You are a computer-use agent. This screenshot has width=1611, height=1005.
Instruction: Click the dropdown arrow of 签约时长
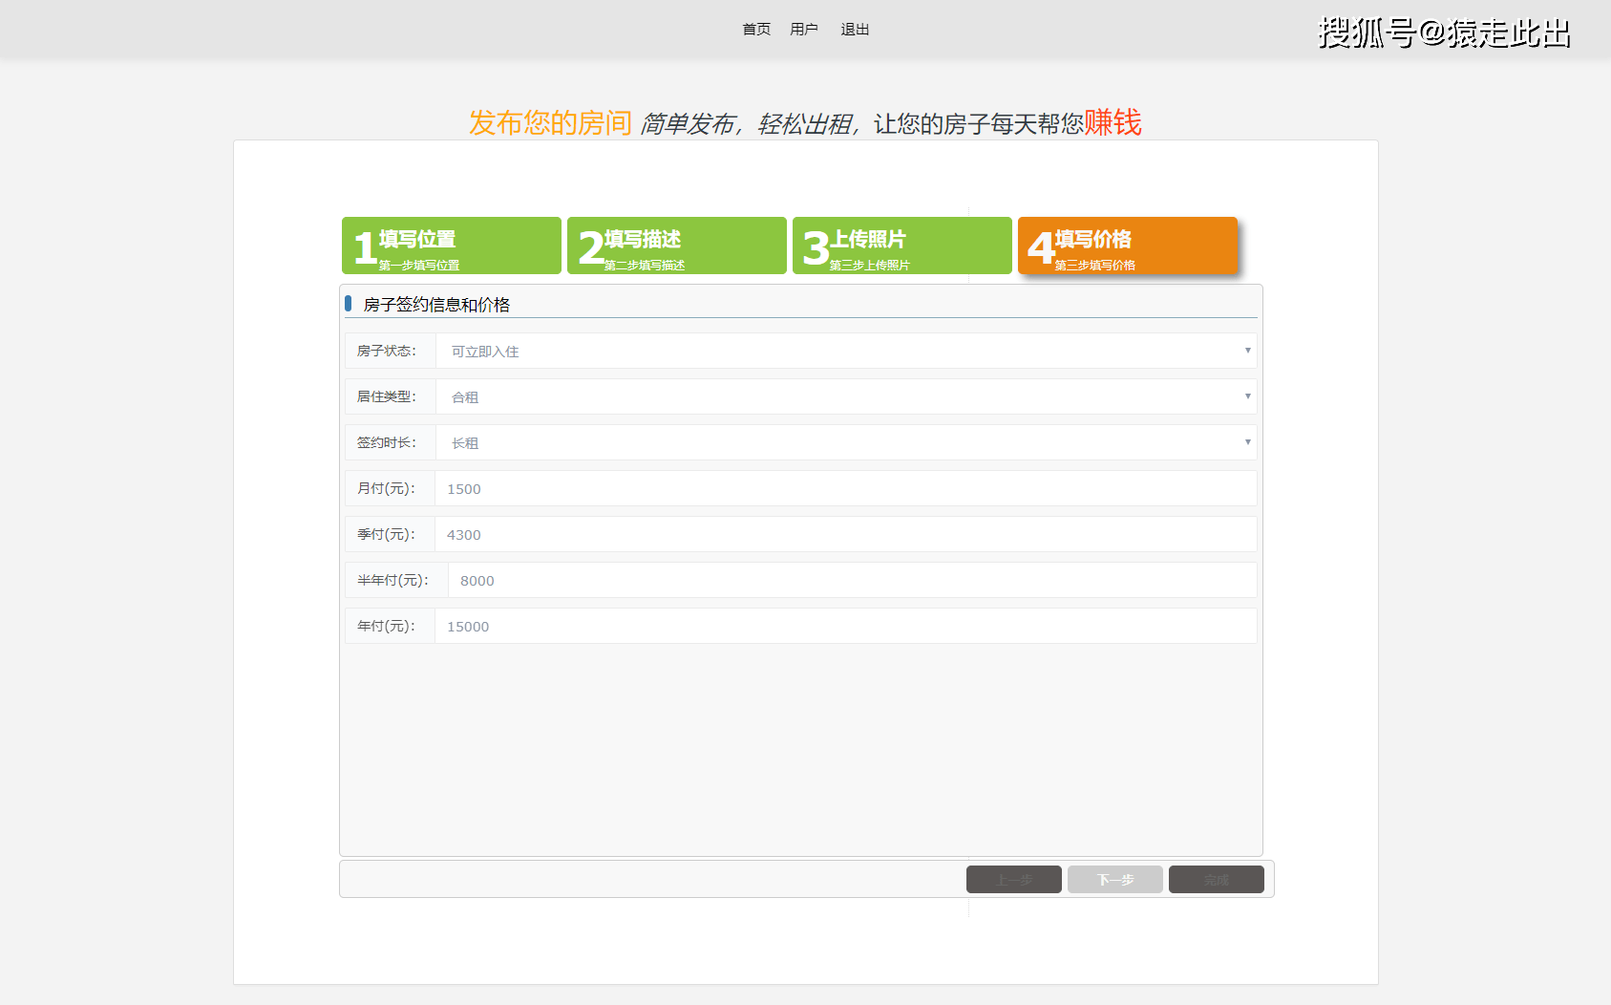click(1247, 442)
